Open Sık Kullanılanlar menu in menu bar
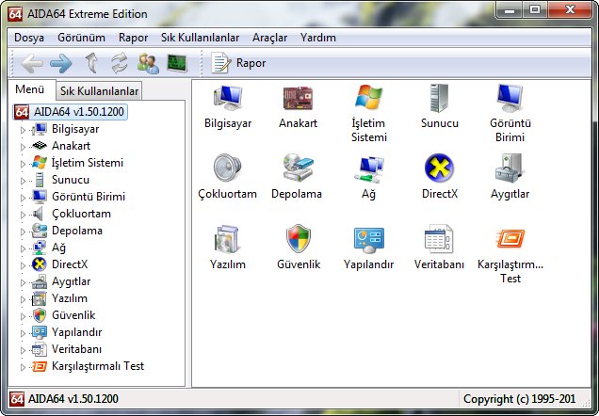Viewport: 599px width, 416px height. [201, 38]
